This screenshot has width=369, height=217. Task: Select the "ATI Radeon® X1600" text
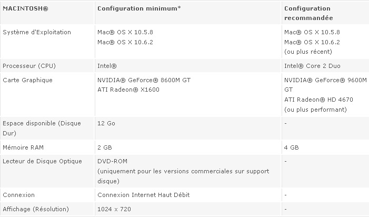point(128,90)
